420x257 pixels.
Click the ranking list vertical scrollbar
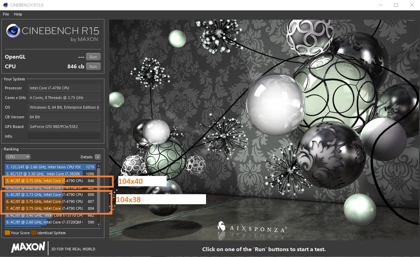coord(99,195)
